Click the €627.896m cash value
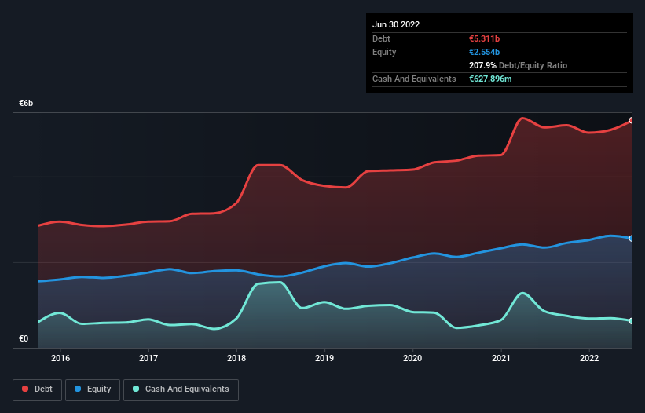Viewport: 645px width, 413px height. point(490,79)
